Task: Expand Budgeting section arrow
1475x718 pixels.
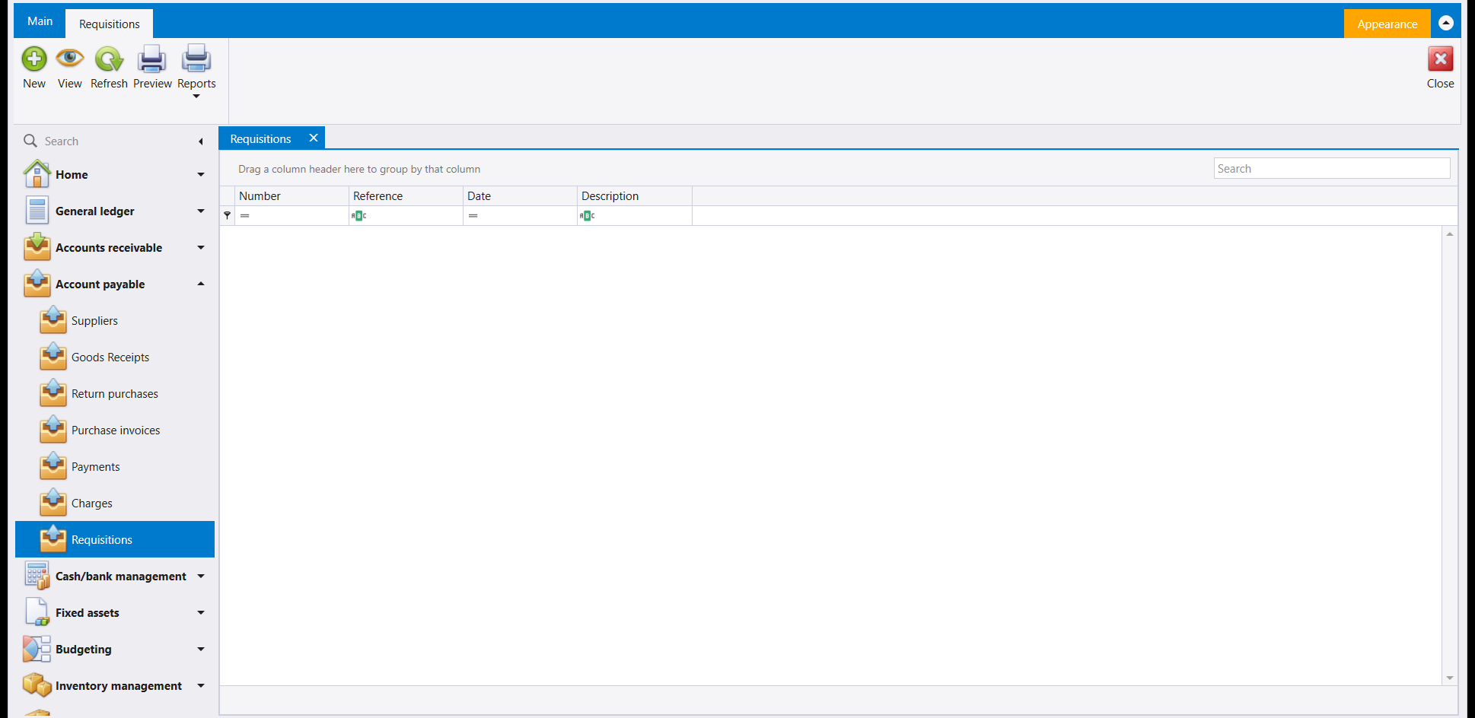Action: click(201, 650)
